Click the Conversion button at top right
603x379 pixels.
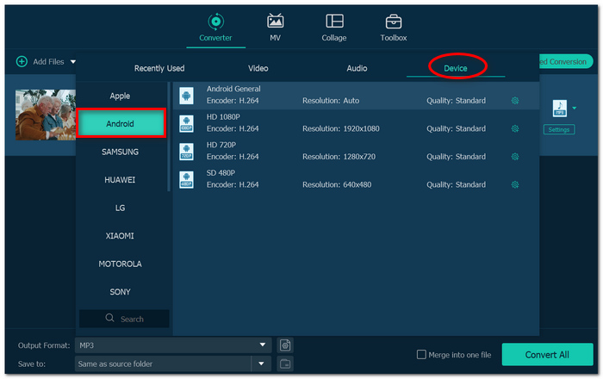(x=566, y=61)
